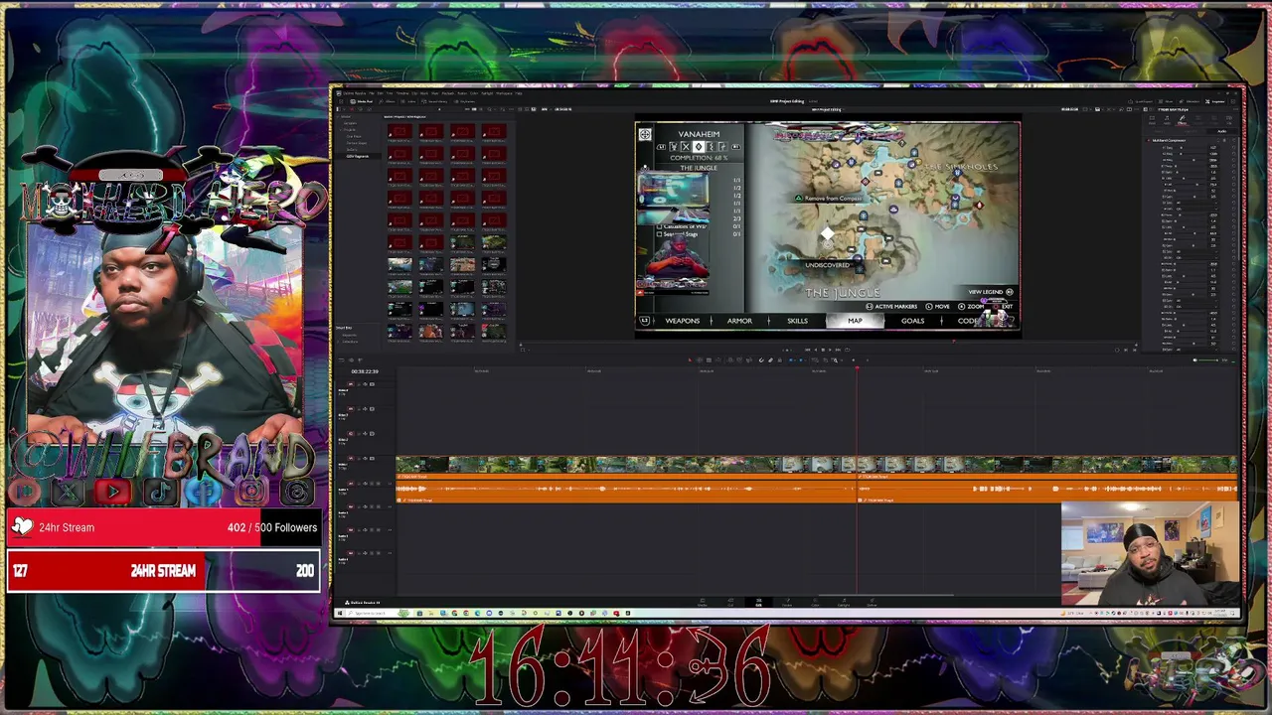Switch media pool to thumbnail view
The image size is (1272, 715).
click(474, 109)
